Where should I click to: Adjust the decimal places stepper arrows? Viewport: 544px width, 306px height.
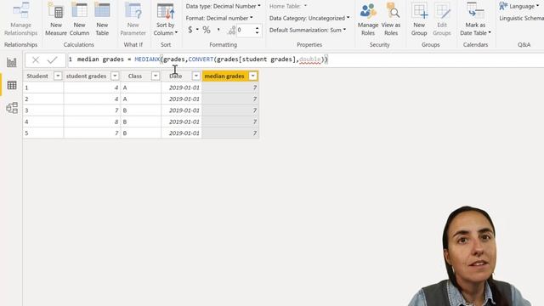click(257, 31)
